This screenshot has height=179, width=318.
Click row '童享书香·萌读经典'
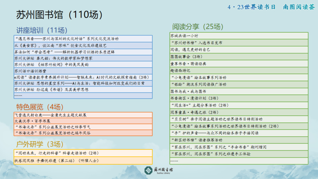239,64
